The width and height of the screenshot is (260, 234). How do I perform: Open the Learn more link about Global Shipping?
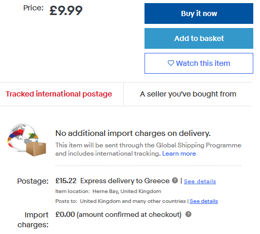pos(179,154)
